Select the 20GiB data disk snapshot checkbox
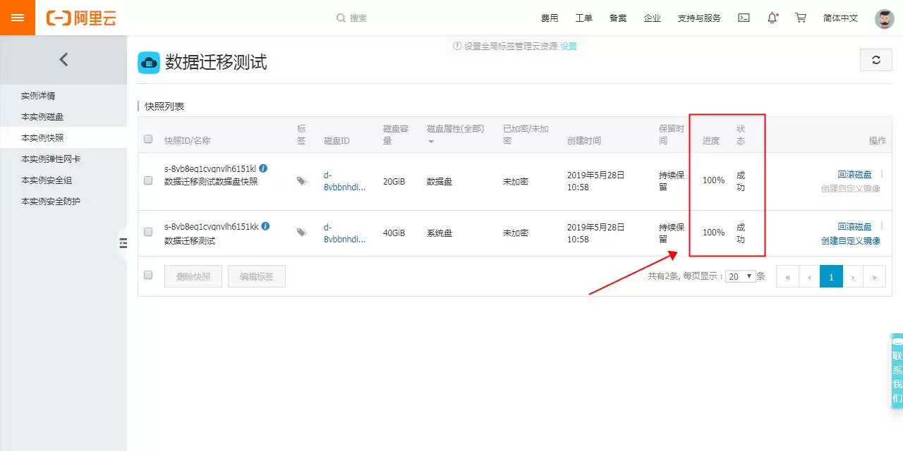This screenshot has width=903, height=451. (x=148, y=180)
